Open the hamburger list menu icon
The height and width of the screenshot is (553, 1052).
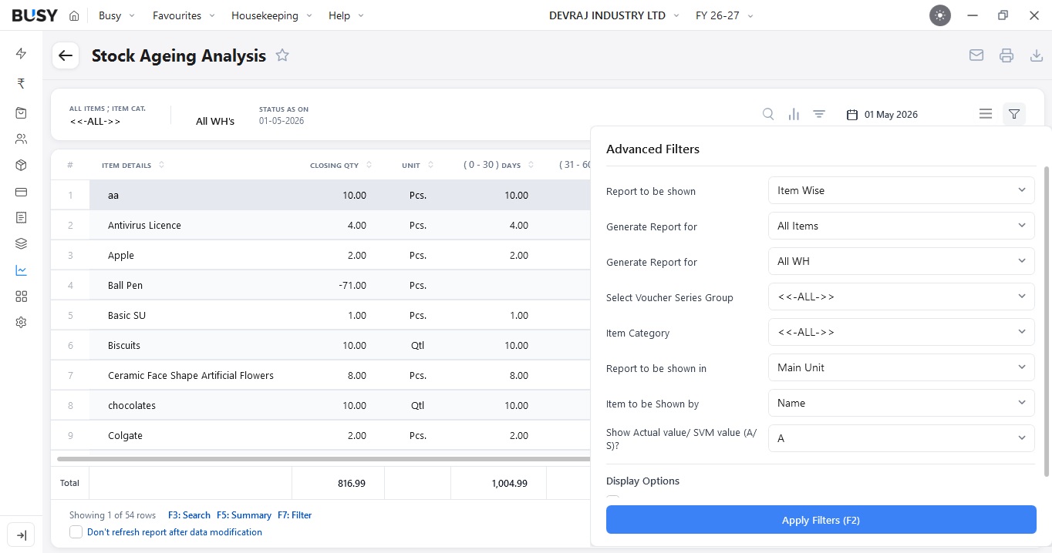point(986,114)
